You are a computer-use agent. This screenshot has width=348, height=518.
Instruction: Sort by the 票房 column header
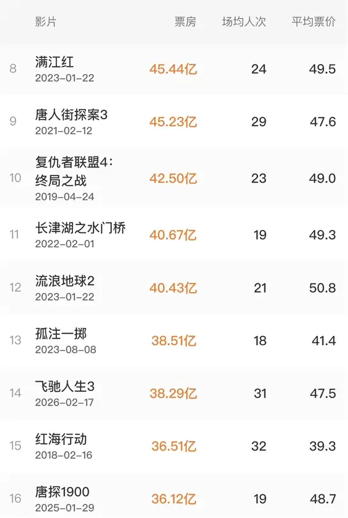coord(184,21)
